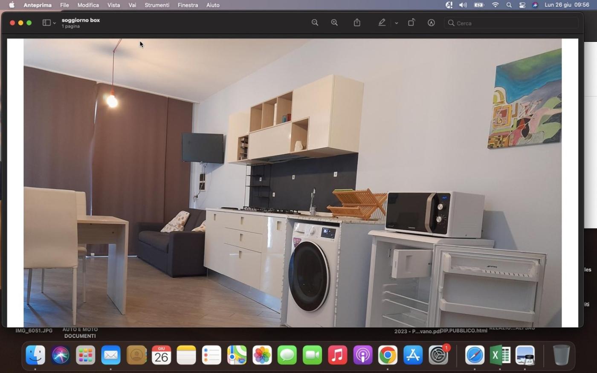Click the zoom in magnifier icon
Screen dimensions: 597x373
coord(334,23)
